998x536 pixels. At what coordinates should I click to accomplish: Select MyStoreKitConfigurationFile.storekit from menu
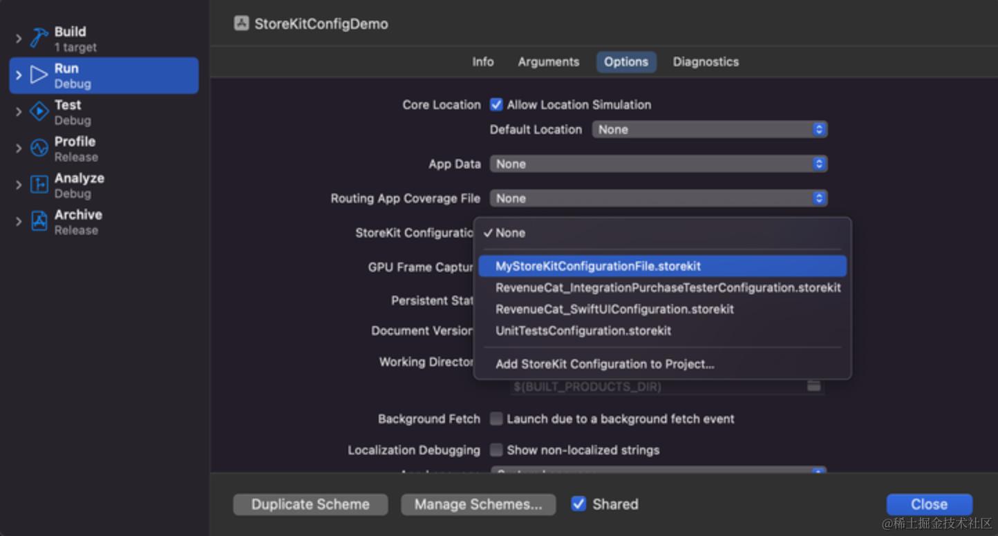pyautogui.click(x=598, y=266)
